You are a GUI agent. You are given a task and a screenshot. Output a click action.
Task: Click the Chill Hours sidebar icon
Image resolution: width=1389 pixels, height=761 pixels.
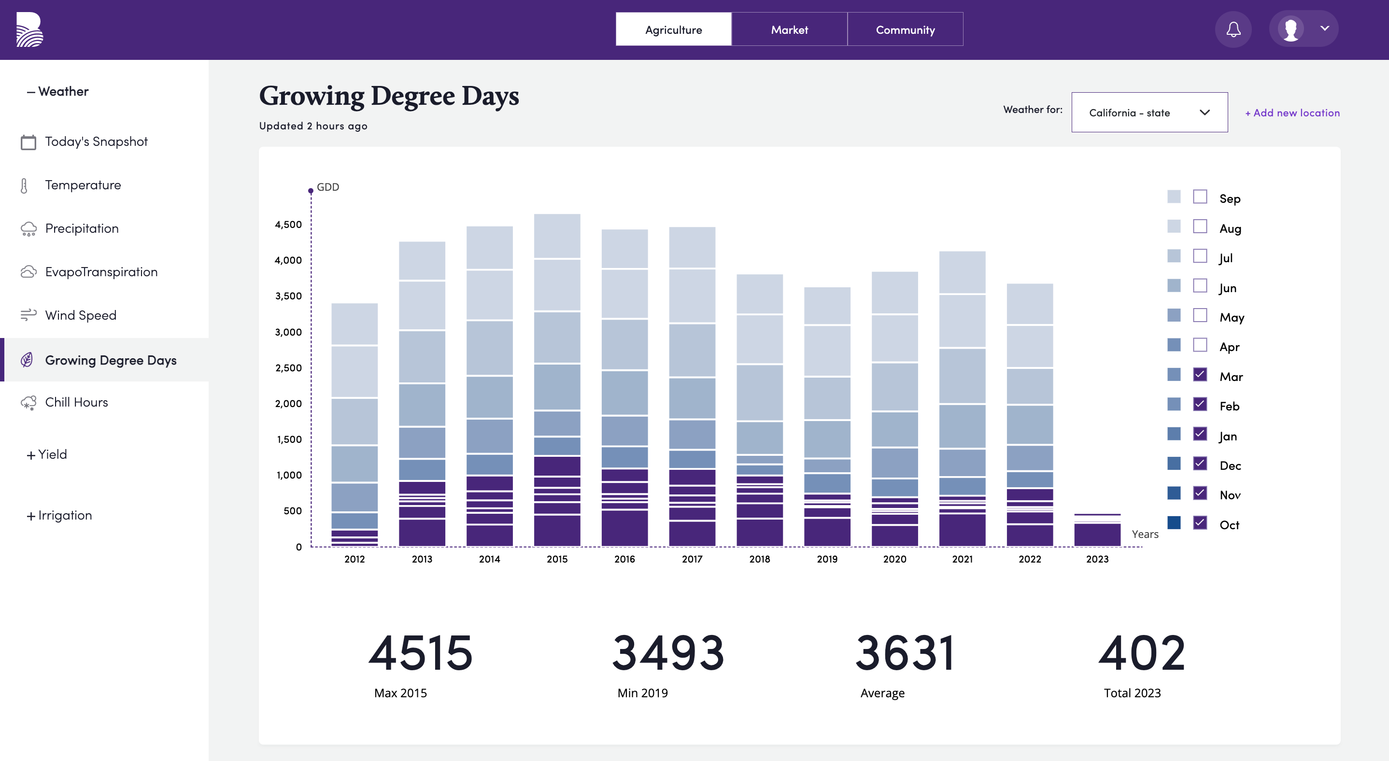(x=28, y=402)
